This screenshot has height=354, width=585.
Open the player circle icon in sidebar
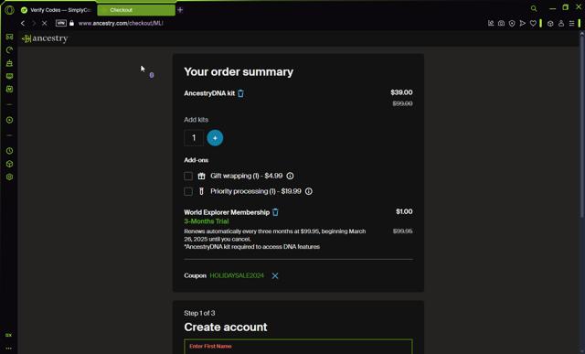[x=9, y=120]
